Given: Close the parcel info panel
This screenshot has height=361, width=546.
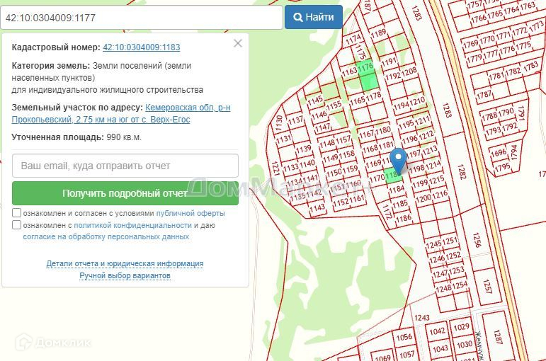Looking at the screenshot, I should 238,43.
